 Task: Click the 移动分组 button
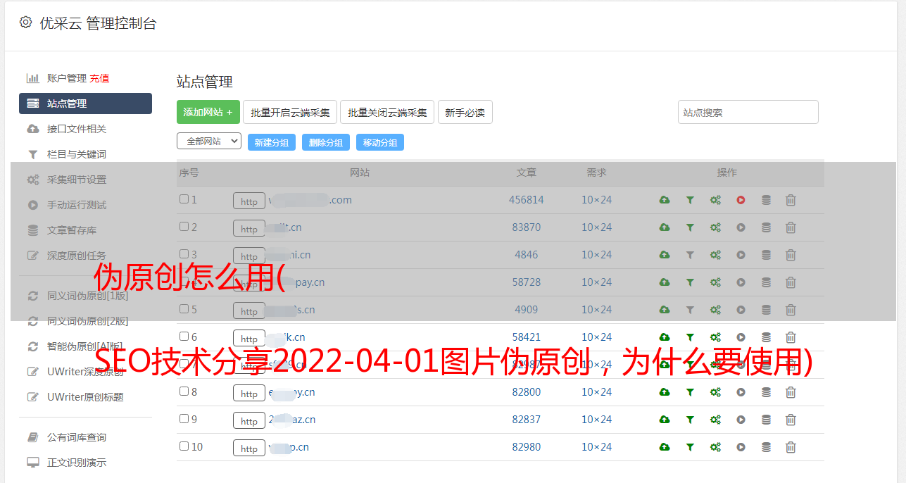[380, 142]
